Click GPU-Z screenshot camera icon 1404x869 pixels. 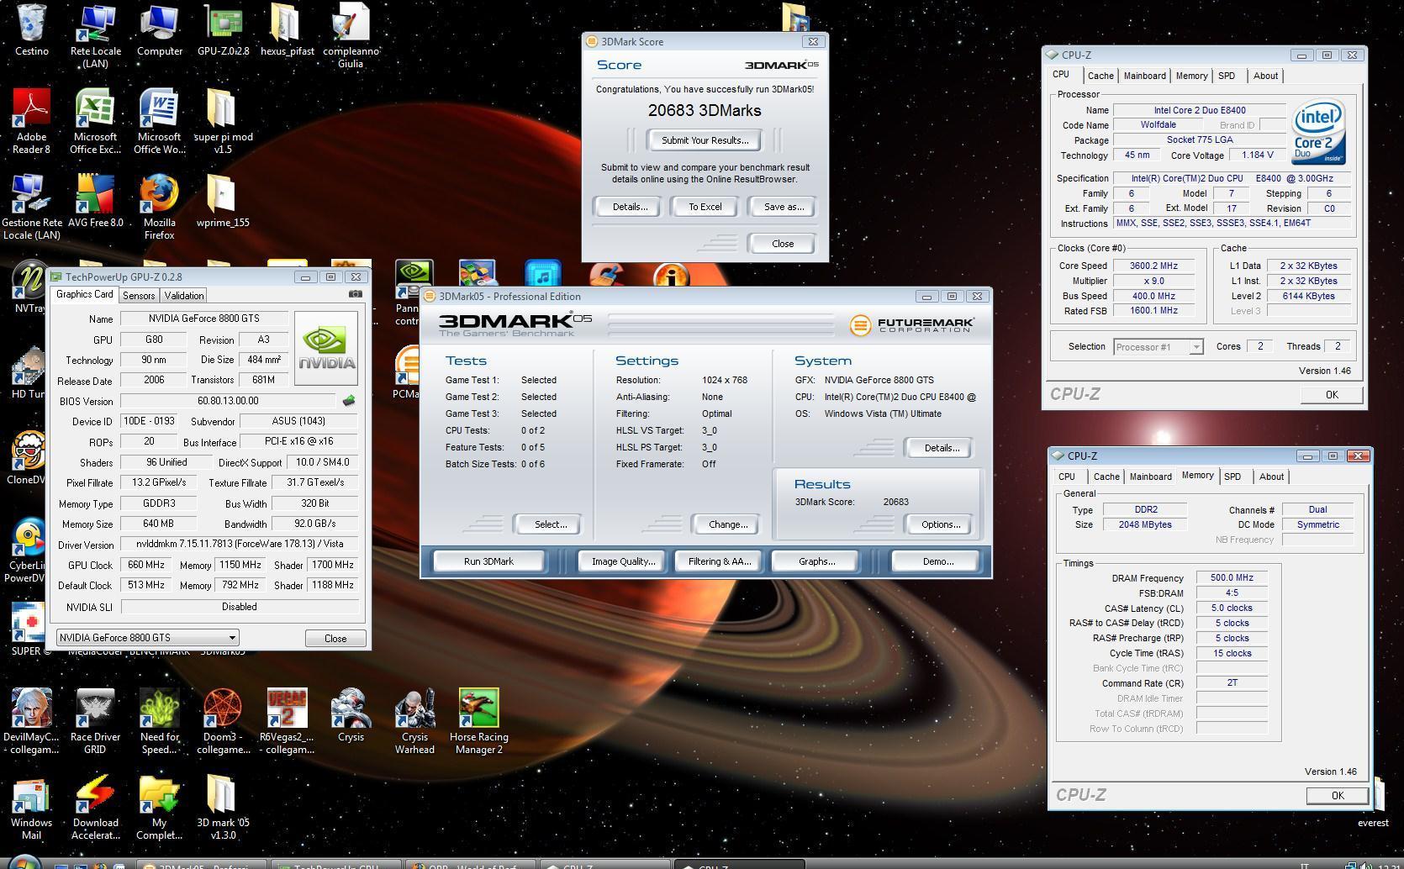tap(356, 294)
